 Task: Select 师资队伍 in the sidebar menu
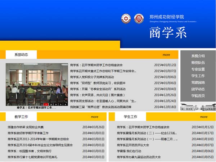tap(198, 63)
